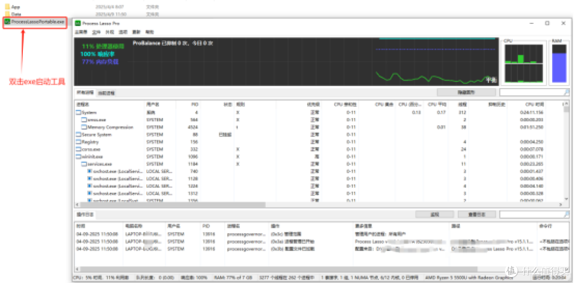Click the services.exe process icon

(84, 164)
